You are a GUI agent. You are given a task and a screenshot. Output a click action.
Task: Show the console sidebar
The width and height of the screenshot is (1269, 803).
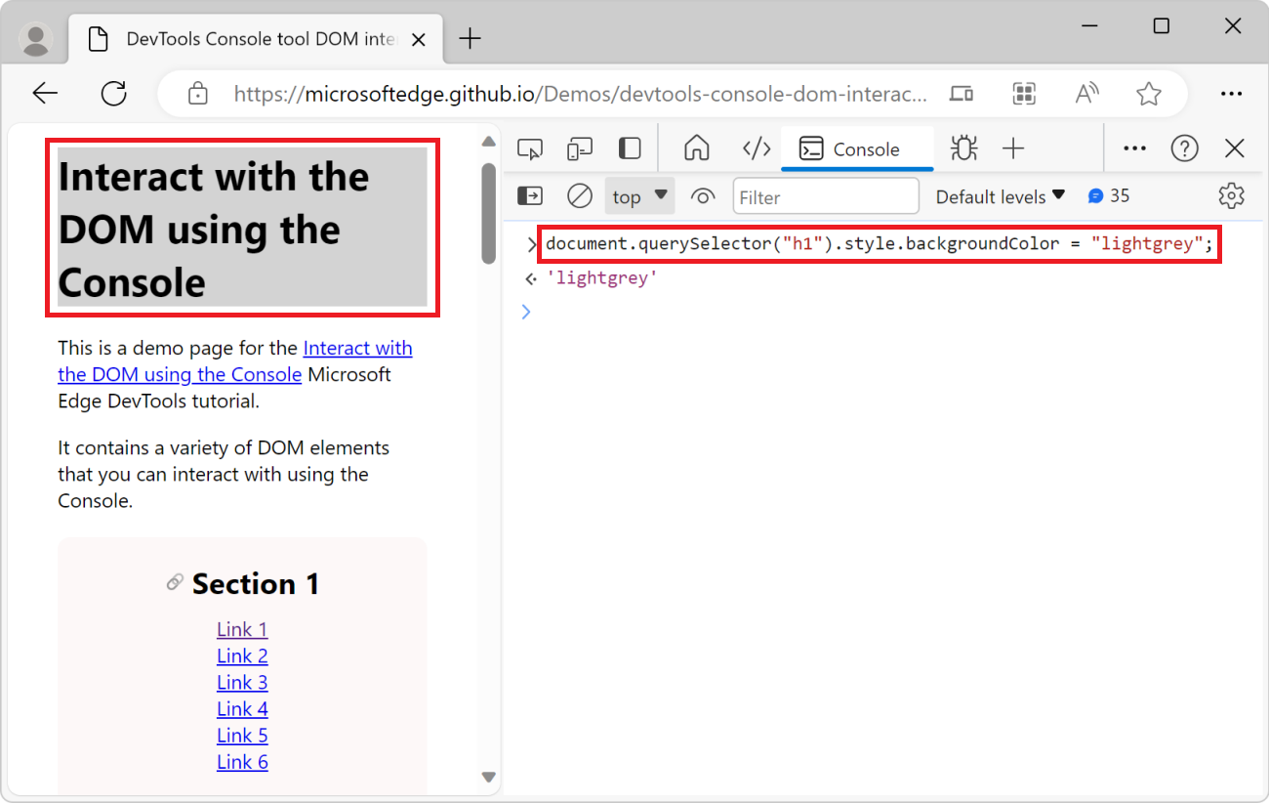tap(530, 195)
